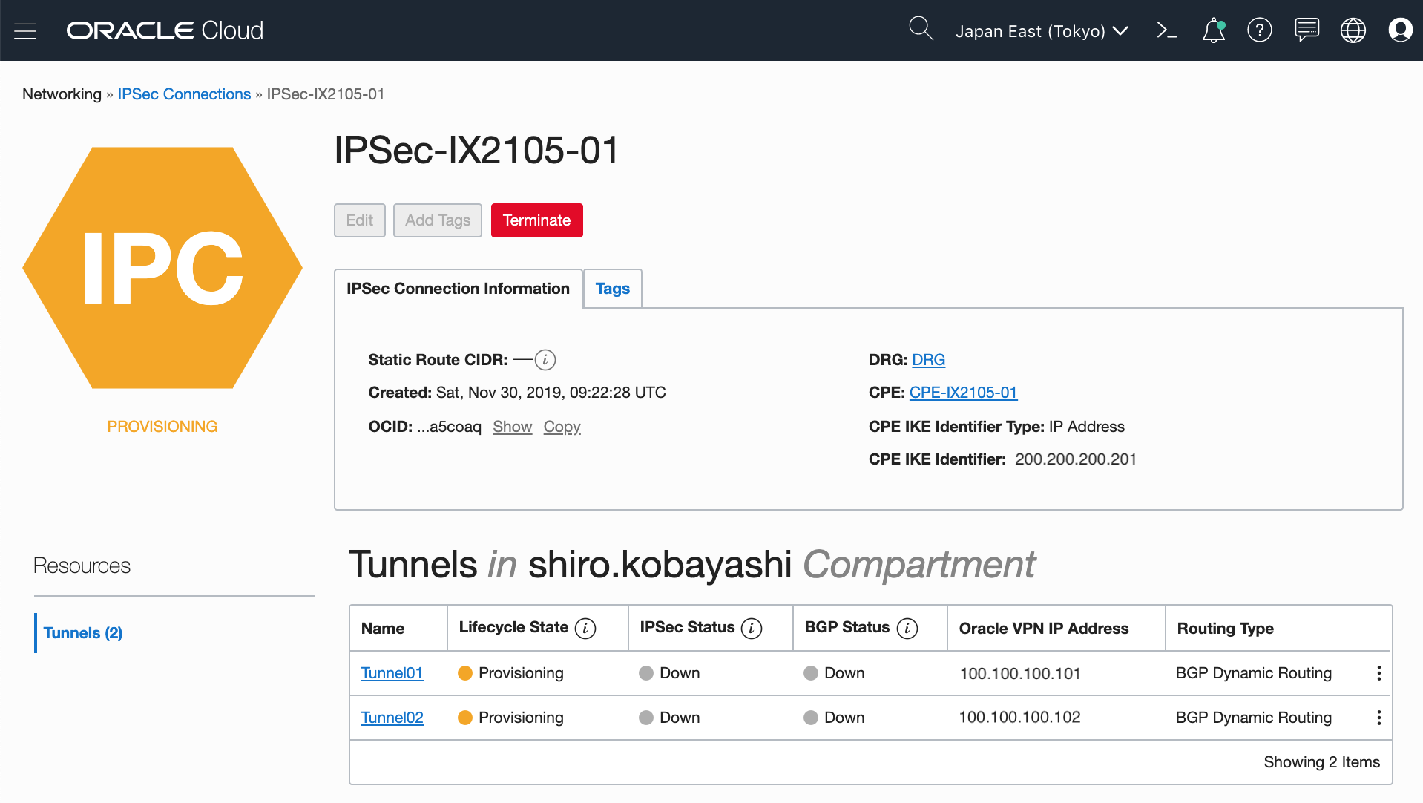Click the Showing 2 Items text
This screenshot has width=1423, height=803.
pyautogui.click(x=1322, y=762)
